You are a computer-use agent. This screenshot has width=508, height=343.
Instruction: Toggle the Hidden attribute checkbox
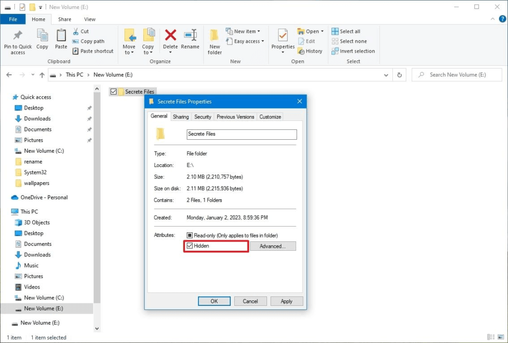point(190,246)
